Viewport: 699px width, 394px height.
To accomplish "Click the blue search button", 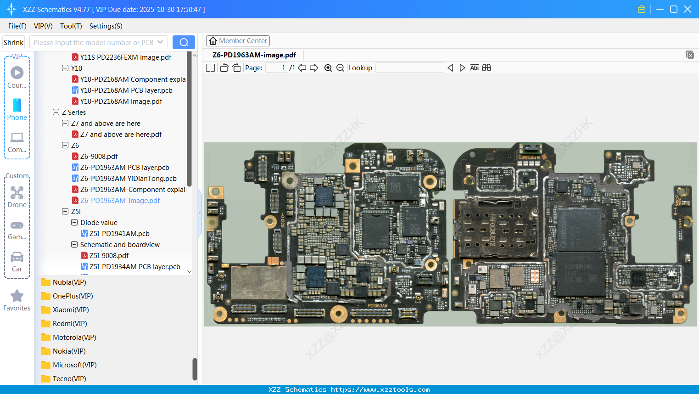I will coord(184,42).
